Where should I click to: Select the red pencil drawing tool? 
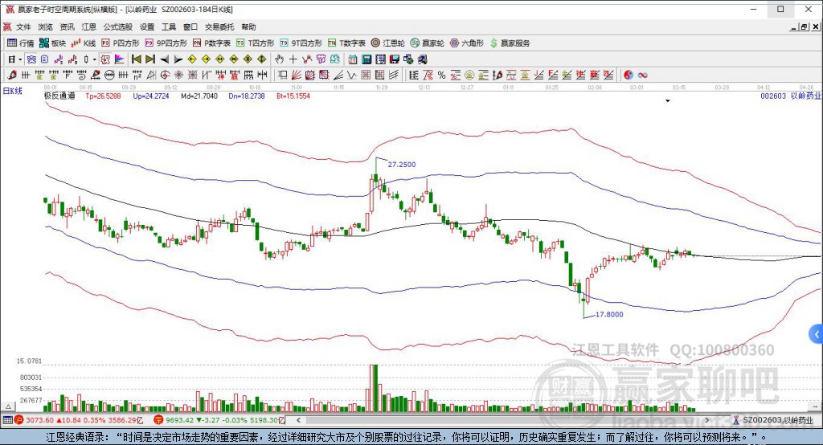(11, 75)
